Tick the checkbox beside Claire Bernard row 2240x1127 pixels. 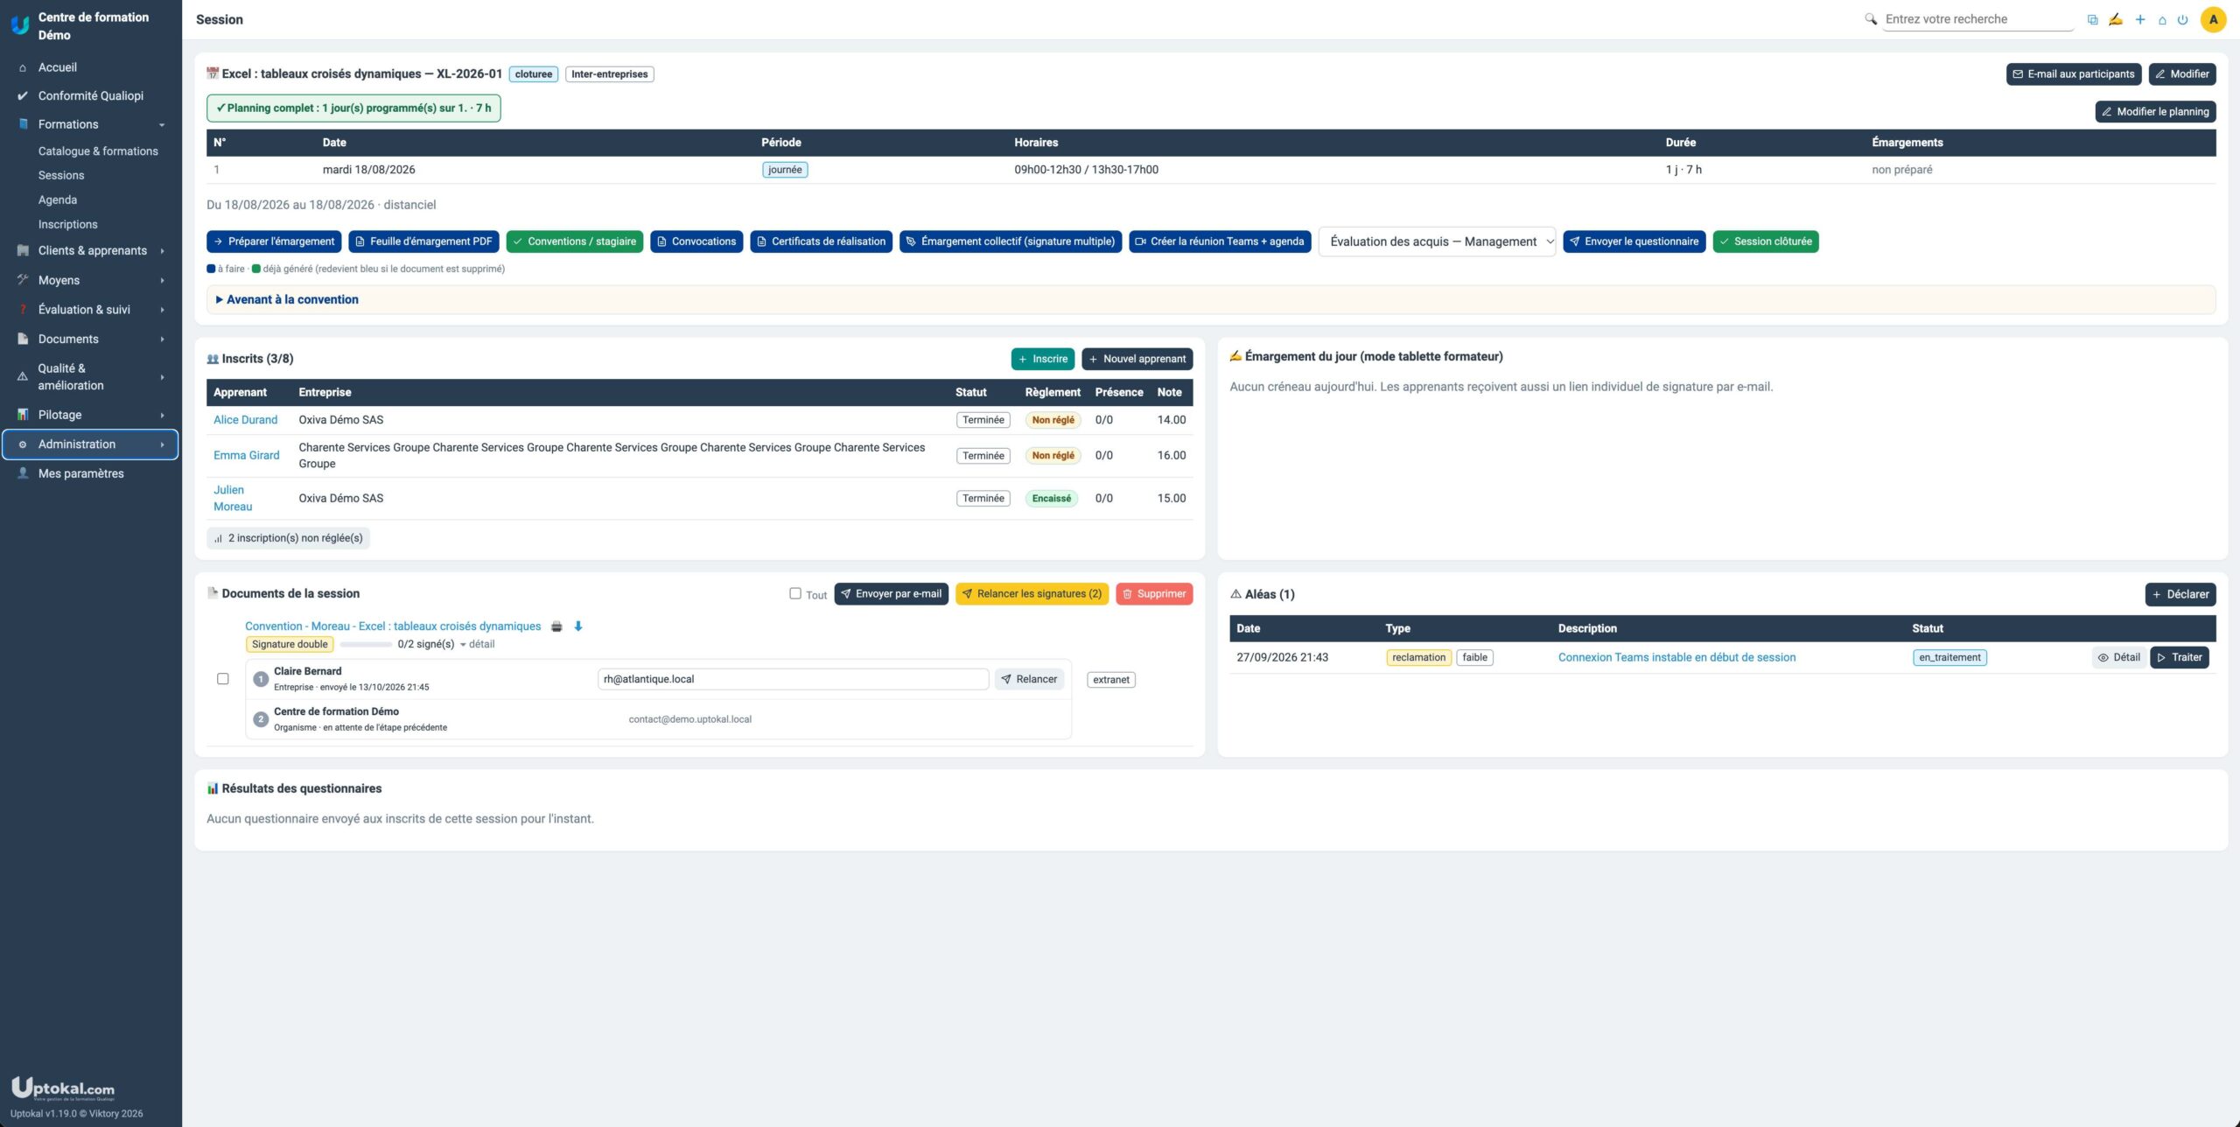(223, 679)
